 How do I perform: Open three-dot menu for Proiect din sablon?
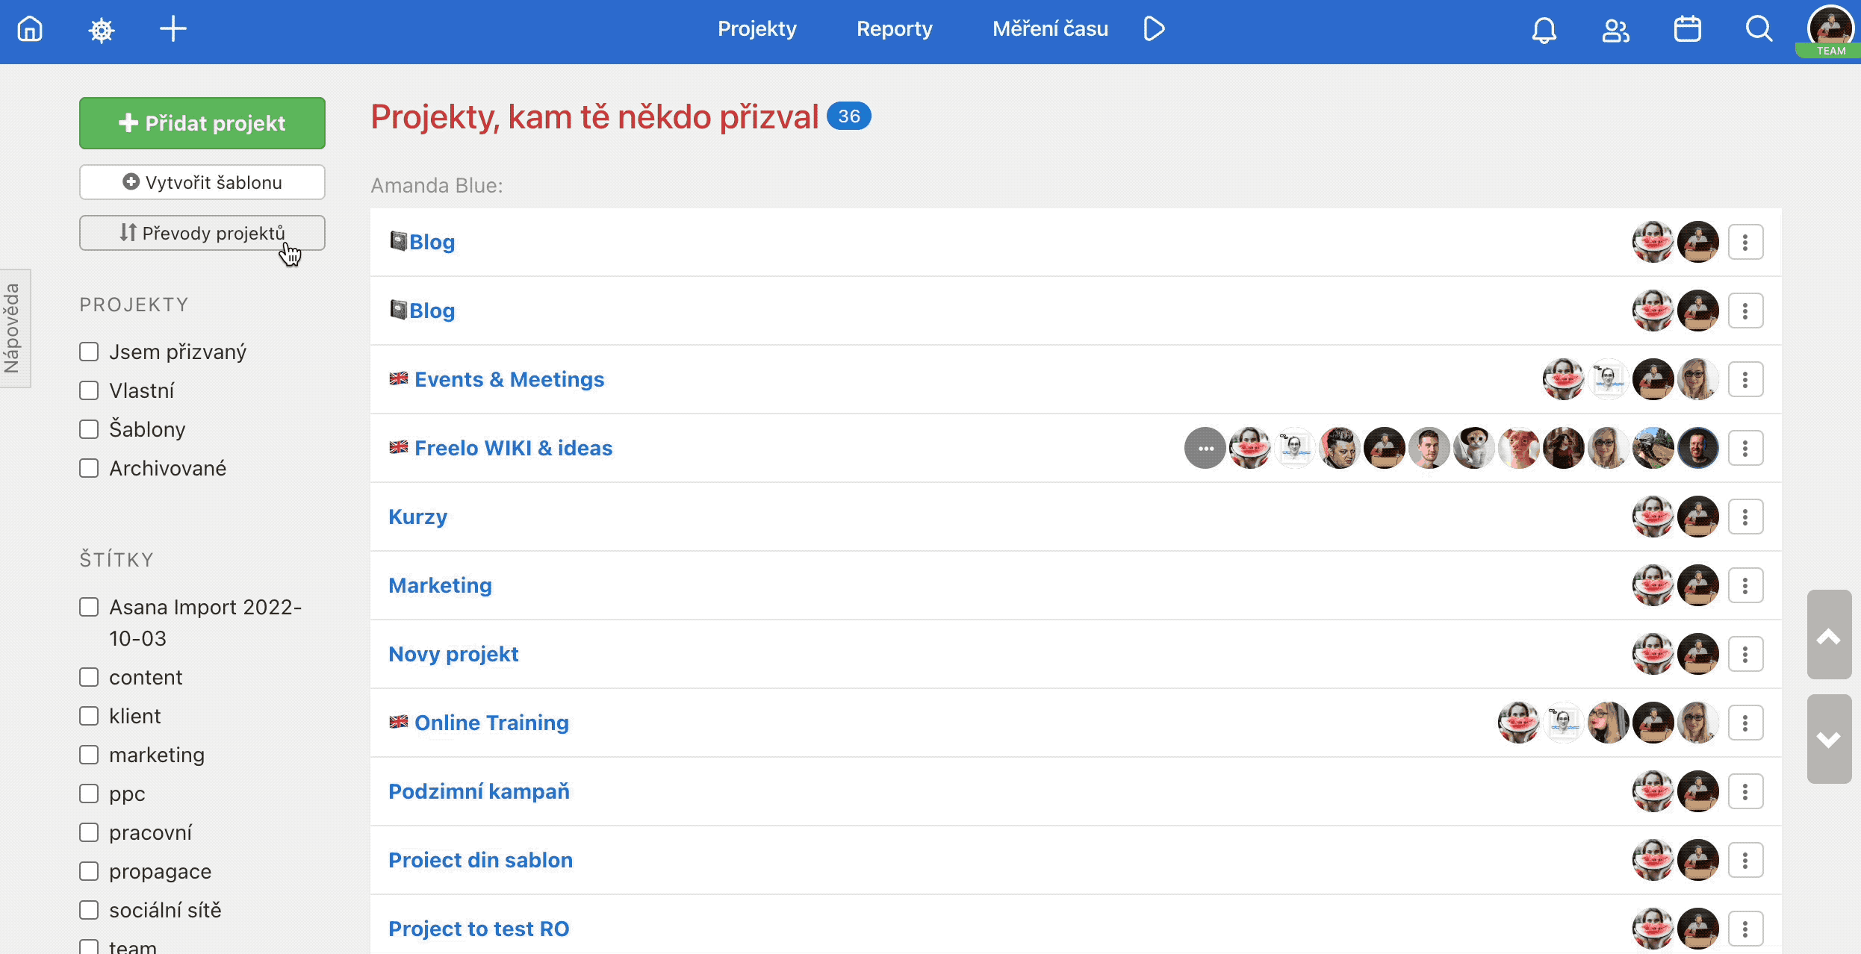point(1745,860)
